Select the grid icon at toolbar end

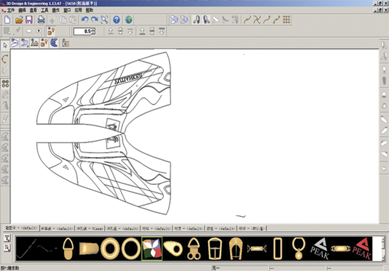[x=286, y=19]
